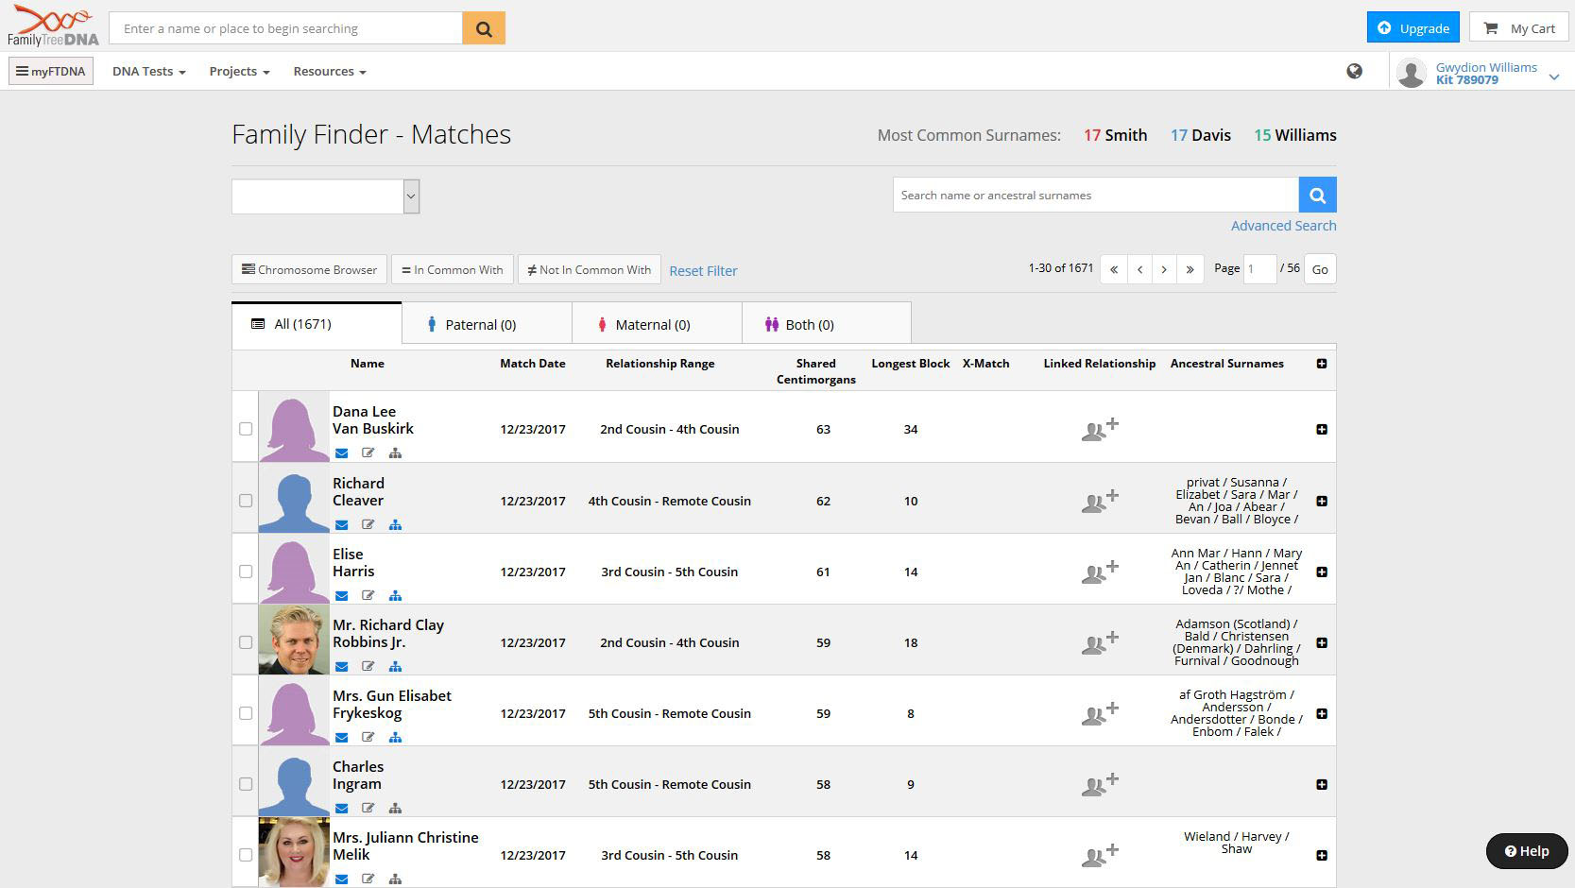Click the Advanced Search link
The height and width of the screenshot is (888, 1575).
click(1283, 226)
